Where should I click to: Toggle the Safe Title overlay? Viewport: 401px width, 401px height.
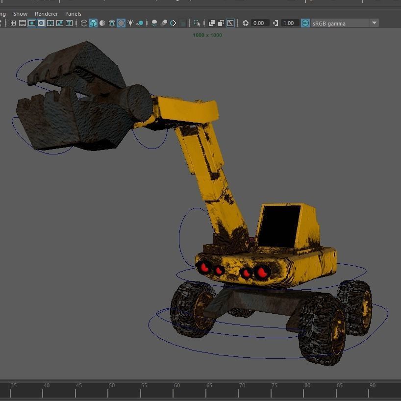pyautogui.click(x=69, y=23)
